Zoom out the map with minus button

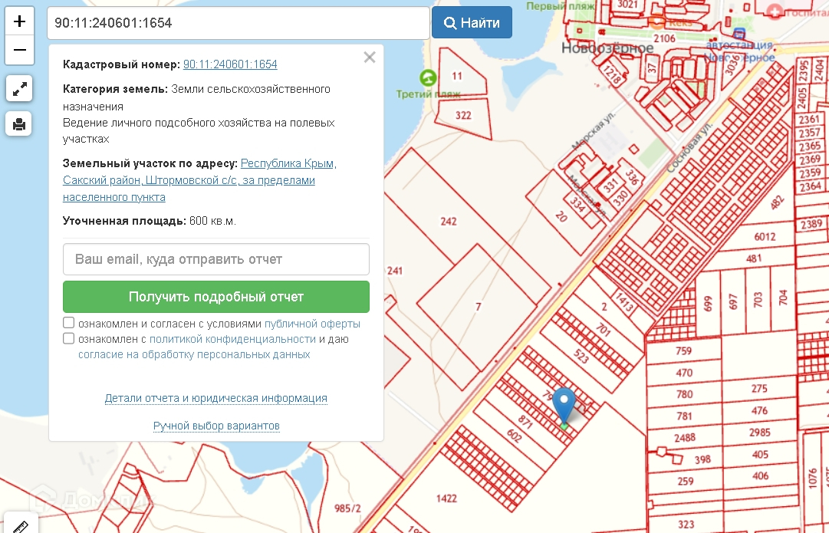(x=20, y=51)
